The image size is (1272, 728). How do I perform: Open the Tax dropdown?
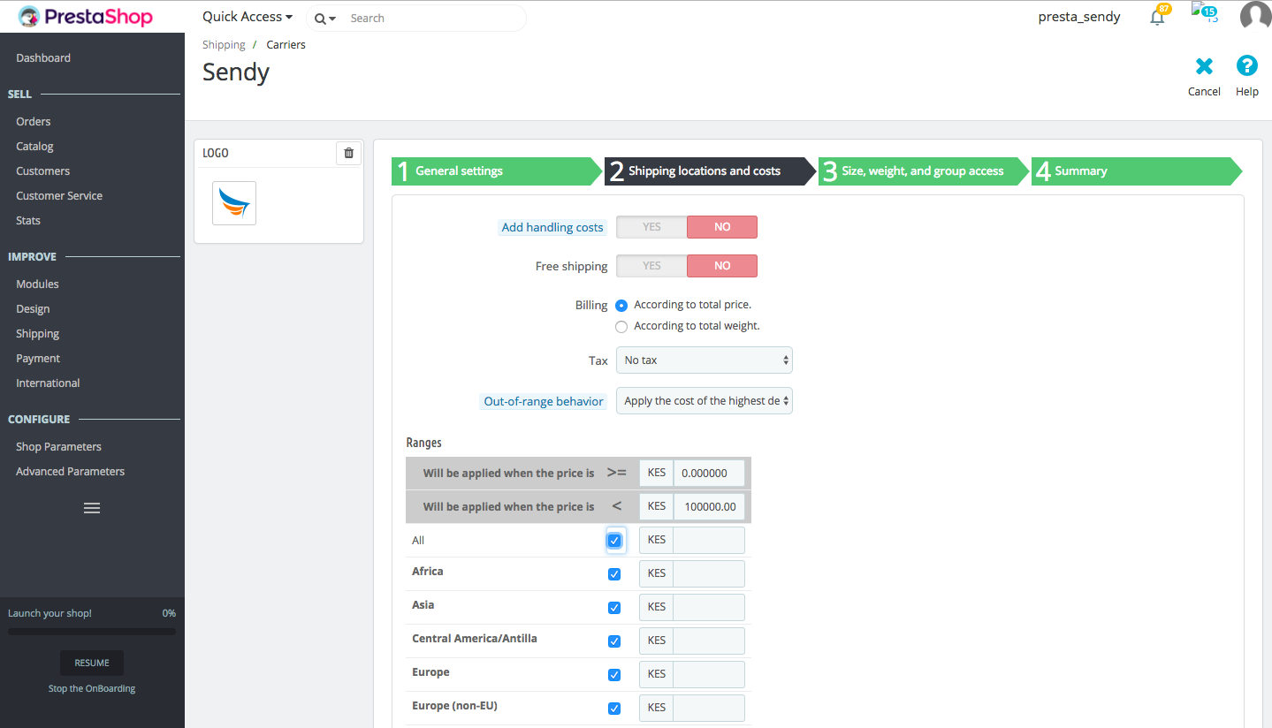(x=705, y=360)
